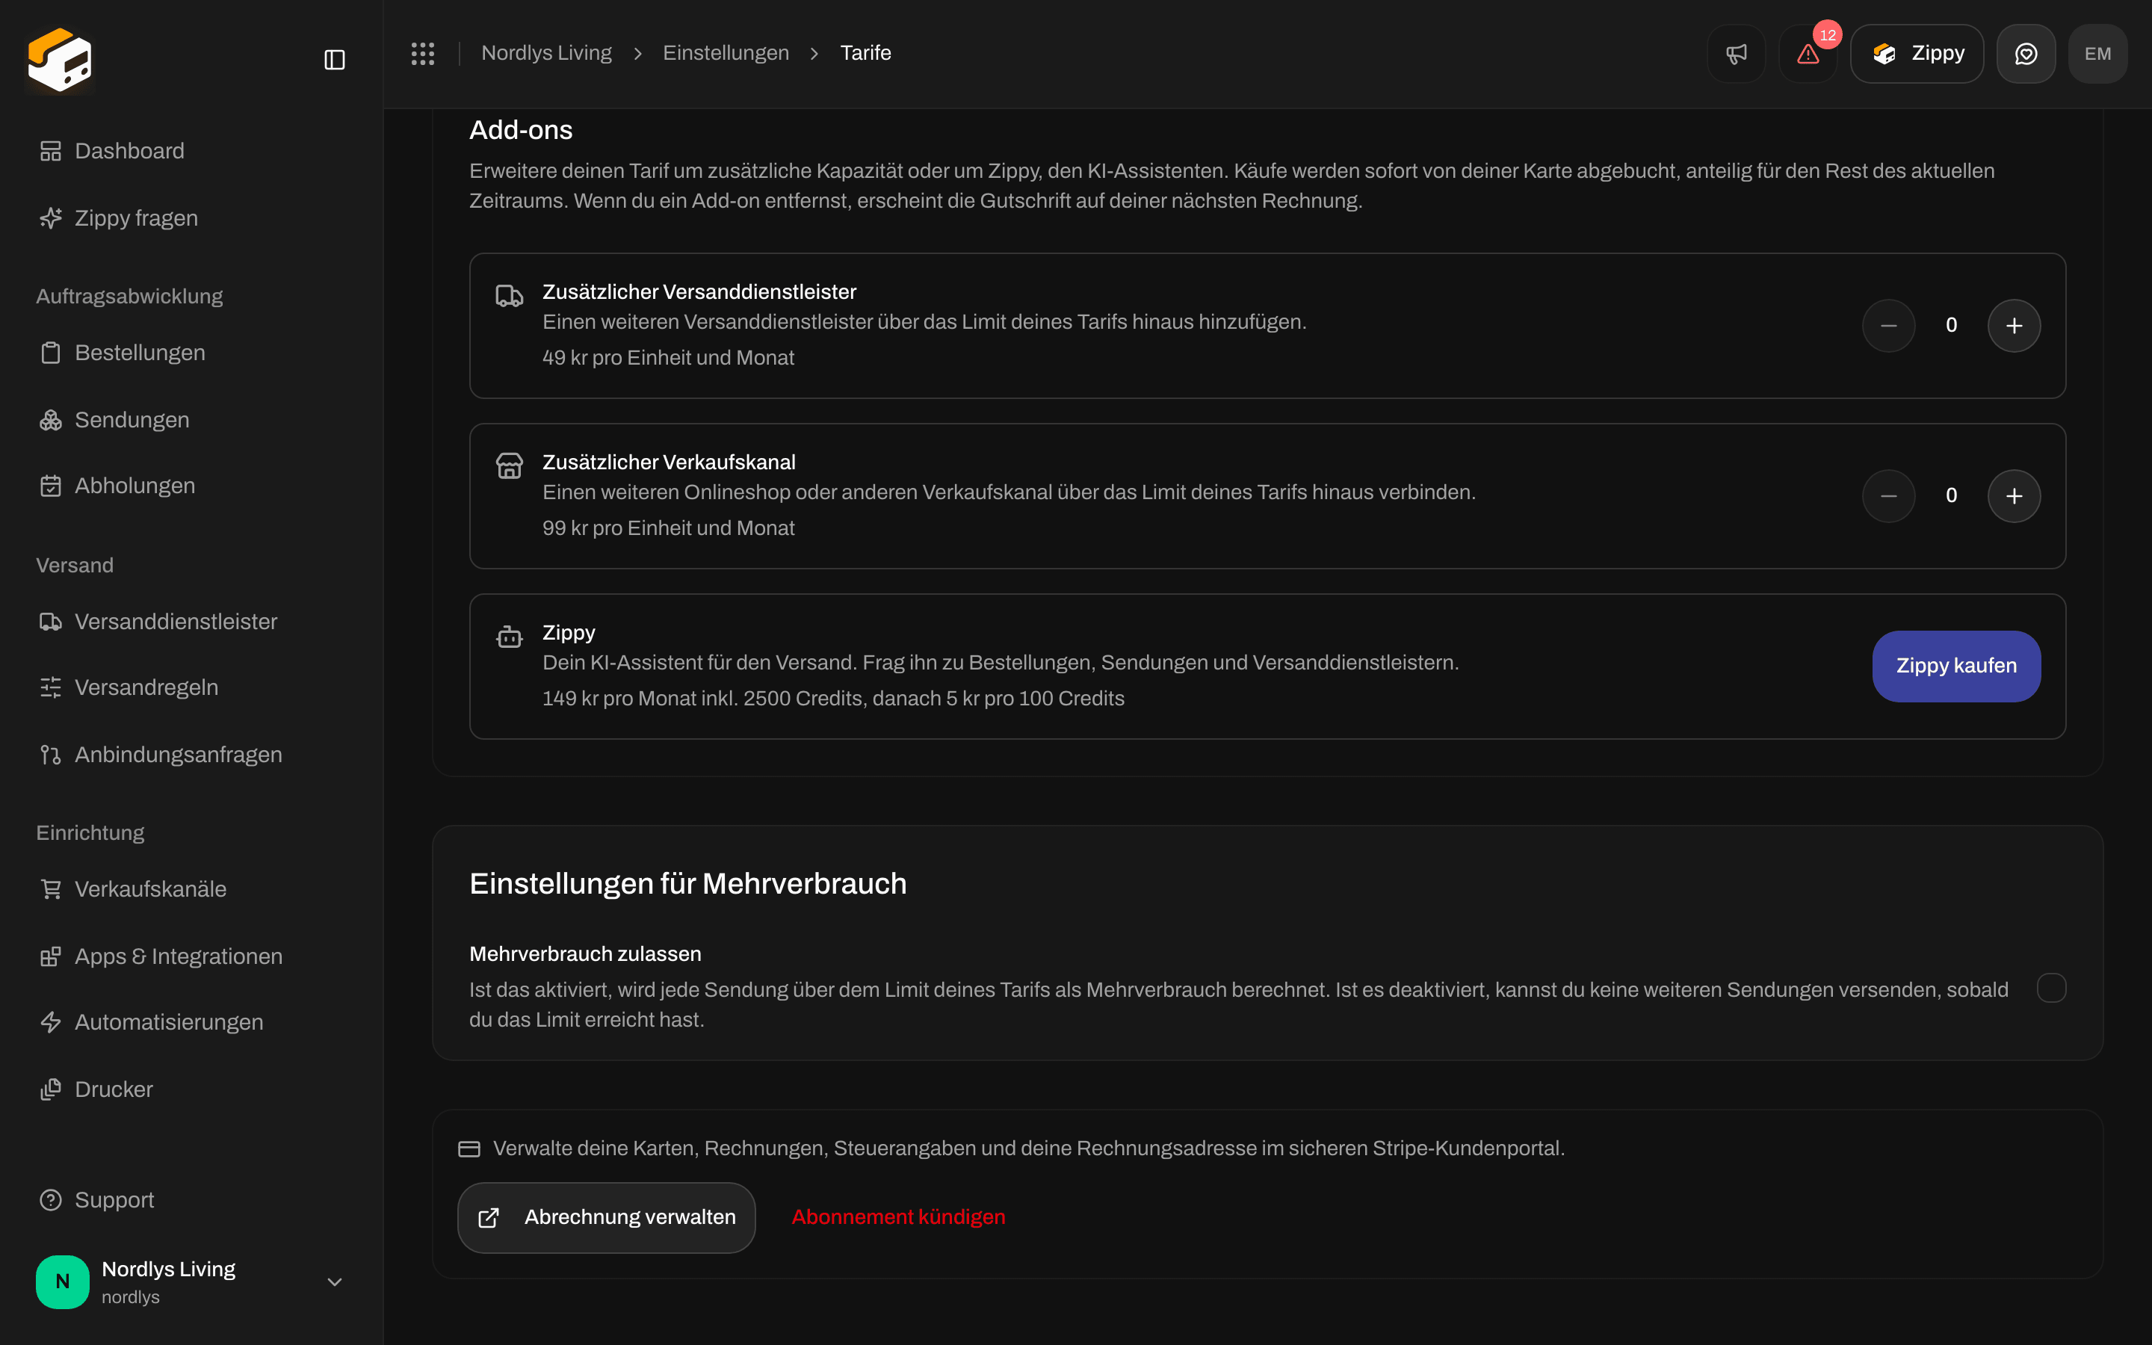Open Abrechnung verwalten billing portal

pos(607,1218)
